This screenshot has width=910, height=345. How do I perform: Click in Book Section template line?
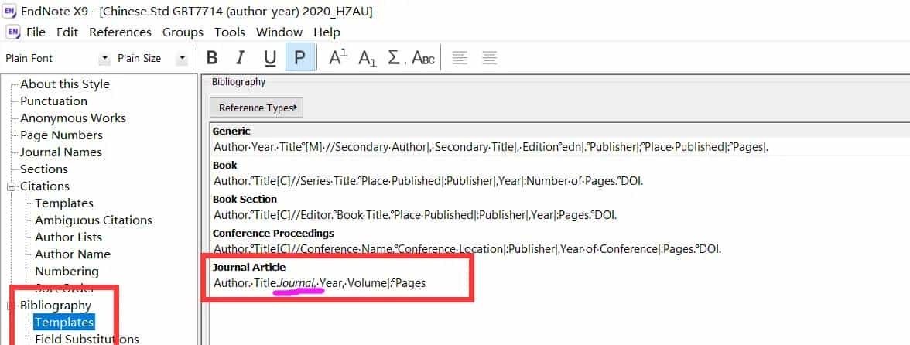click(x=415, y=215)
